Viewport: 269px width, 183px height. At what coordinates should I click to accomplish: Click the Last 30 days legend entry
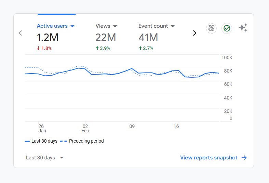(x=41, y=141)
